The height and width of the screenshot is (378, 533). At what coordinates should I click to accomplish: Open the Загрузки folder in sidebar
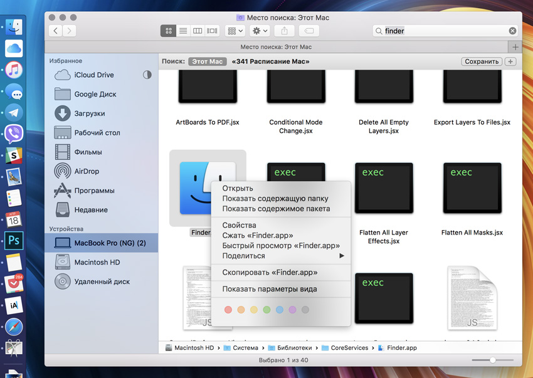click(x=89, y=113)
